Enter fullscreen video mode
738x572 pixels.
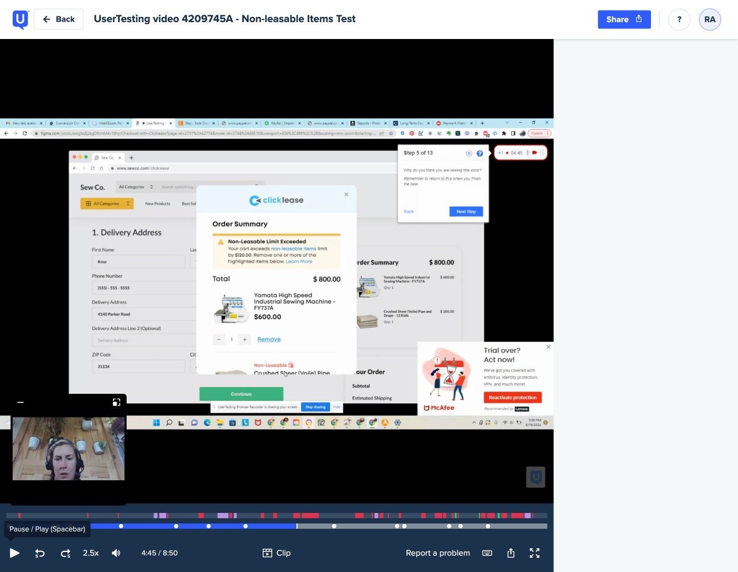click(x=534, y=553)
